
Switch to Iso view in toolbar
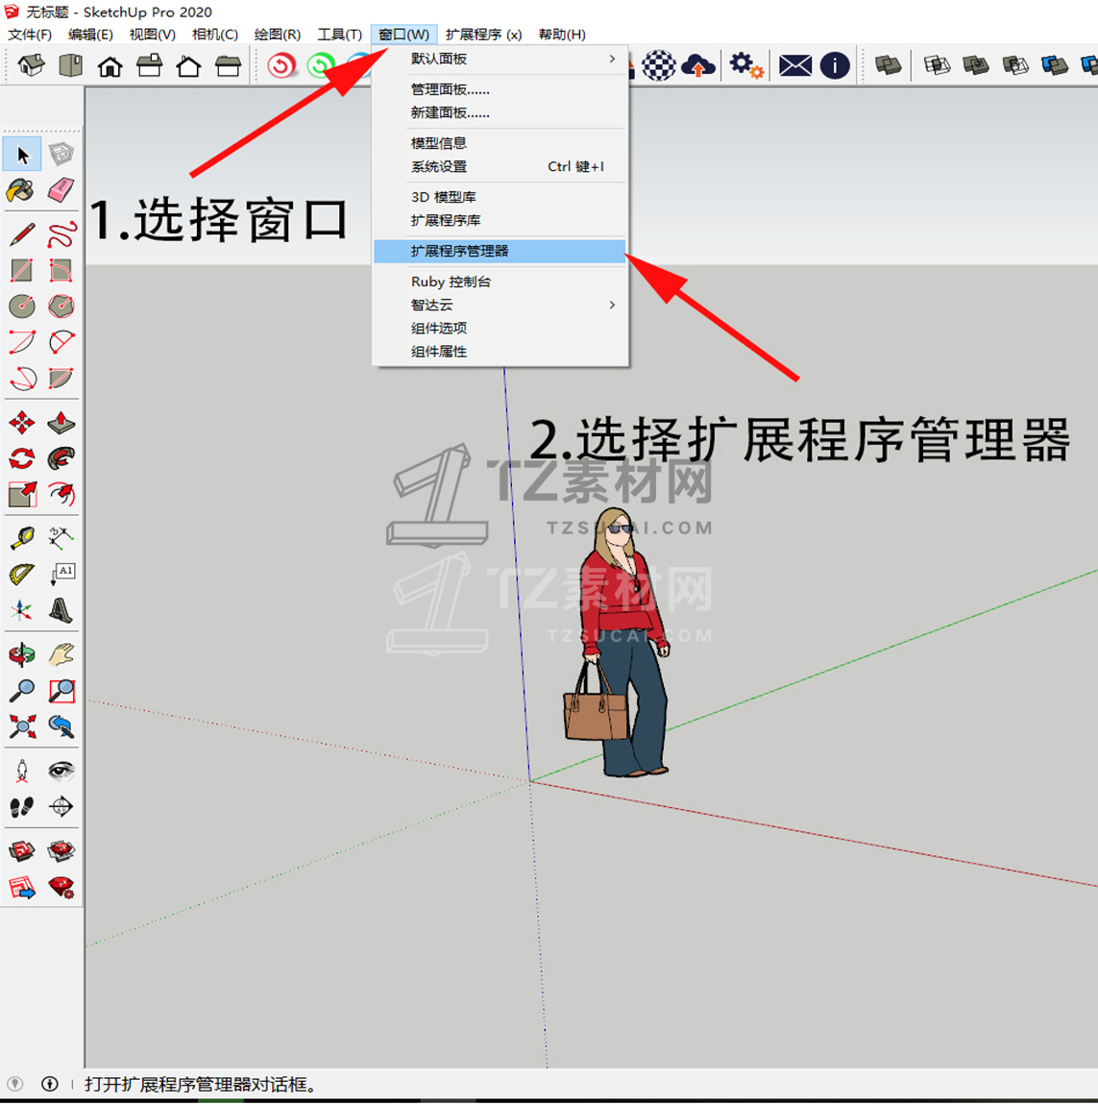tap(31, 65)
